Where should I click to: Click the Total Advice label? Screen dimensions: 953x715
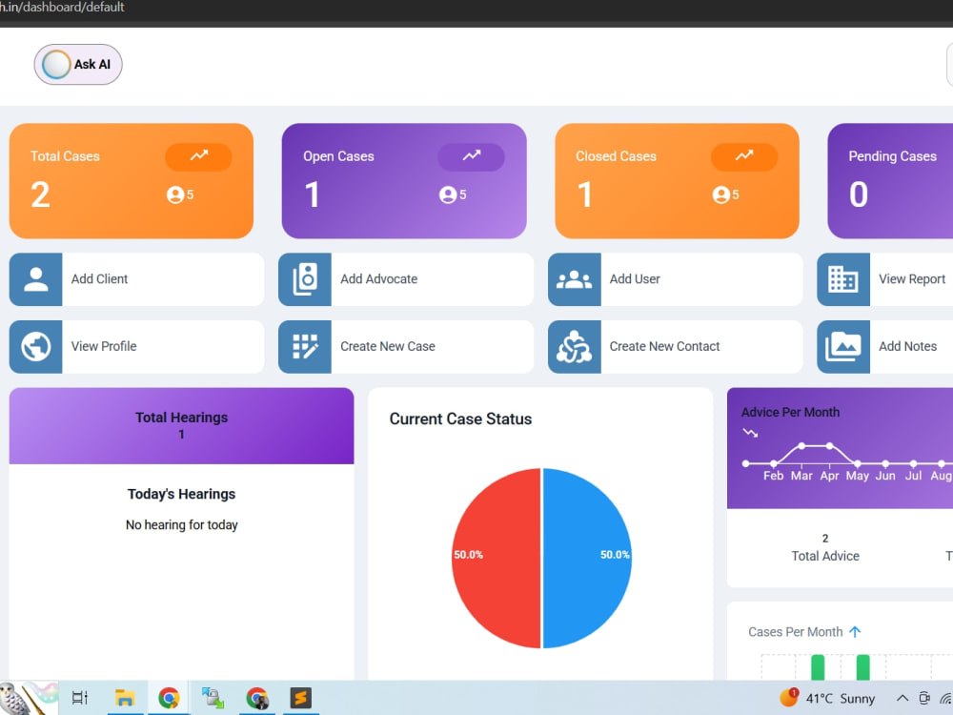point(825,556)
